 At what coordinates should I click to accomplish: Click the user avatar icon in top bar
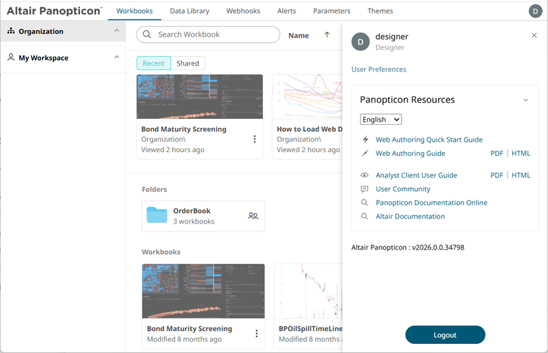point(535,11)
